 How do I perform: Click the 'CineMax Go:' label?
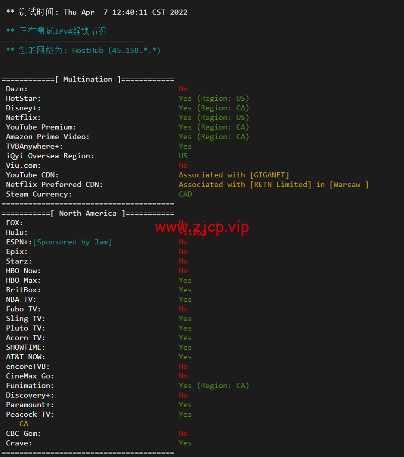(x=30, y=376)
